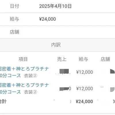The height and width of the screenshot is (115, 115).
Task: Click the 店舗 row label above 内訳
Action: coord(15,32)
